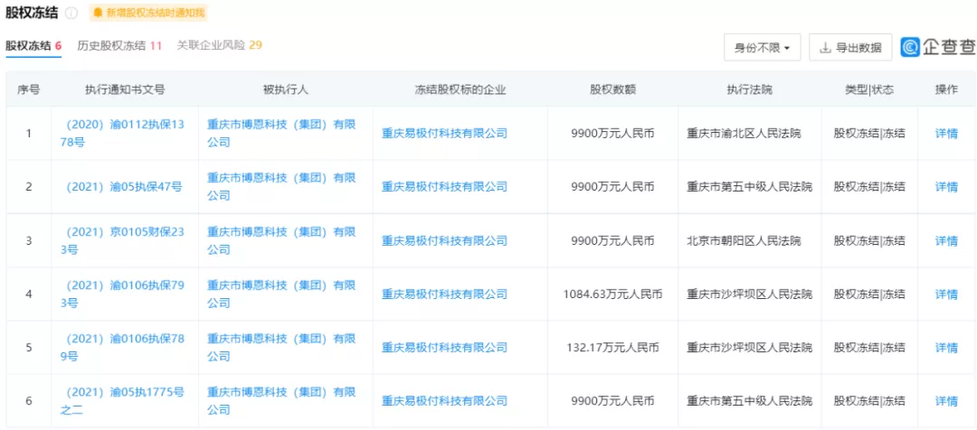This screenshot has height=430, width=977.
Task: Open case link (2021)渝0106执保789号
Action: point(125,348)
